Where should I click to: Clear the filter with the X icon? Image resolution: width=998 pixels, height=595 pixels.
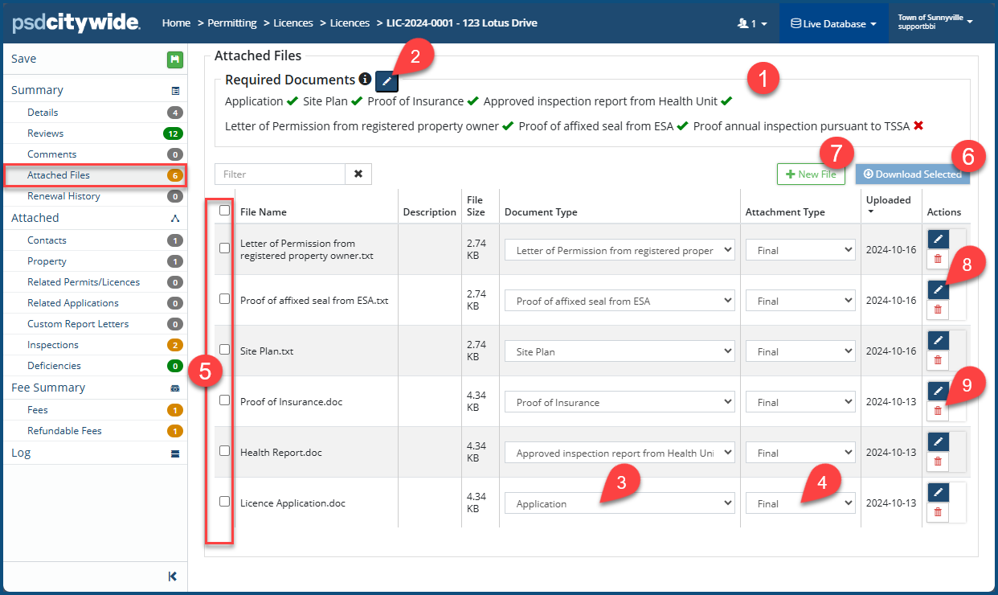(358, 174)
